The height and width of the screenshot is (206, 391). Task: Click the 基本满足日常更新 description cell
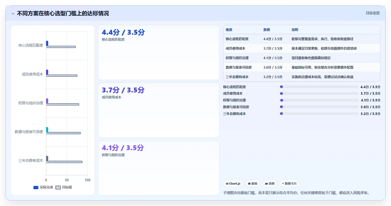pos(324,49)
